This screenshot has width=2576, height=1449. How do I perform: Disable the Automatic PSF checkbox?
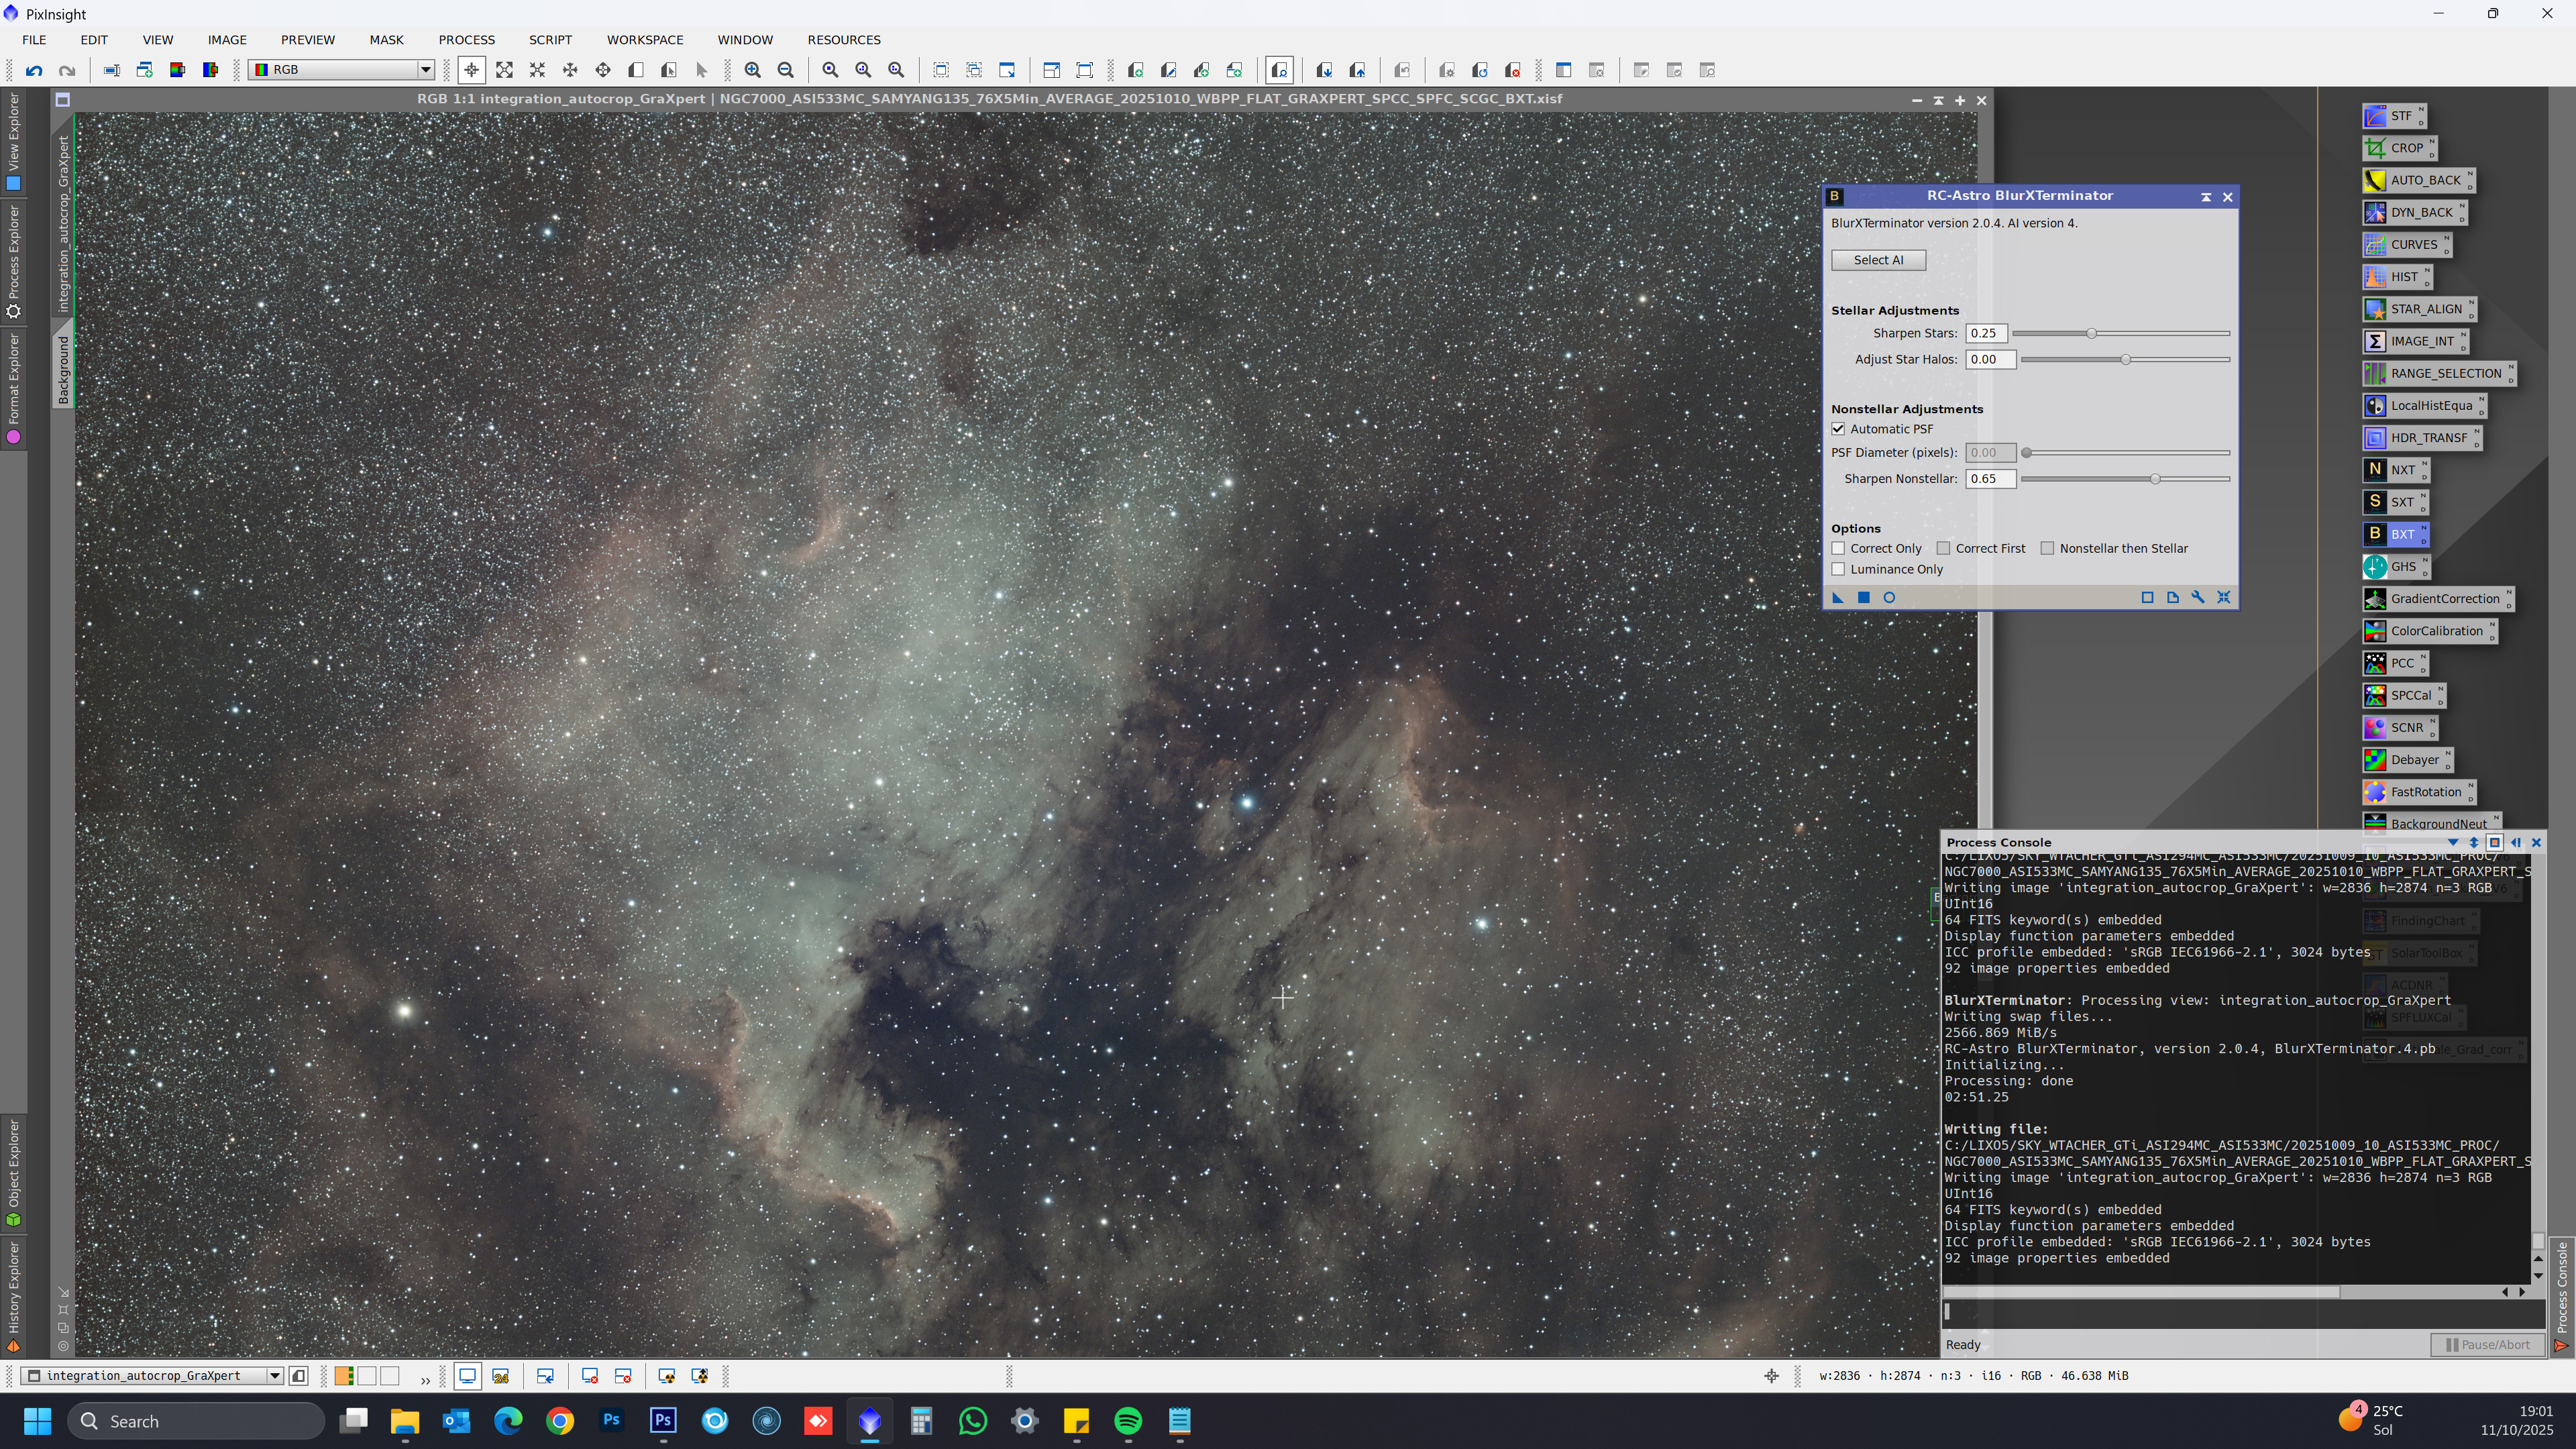(1838, 429)
